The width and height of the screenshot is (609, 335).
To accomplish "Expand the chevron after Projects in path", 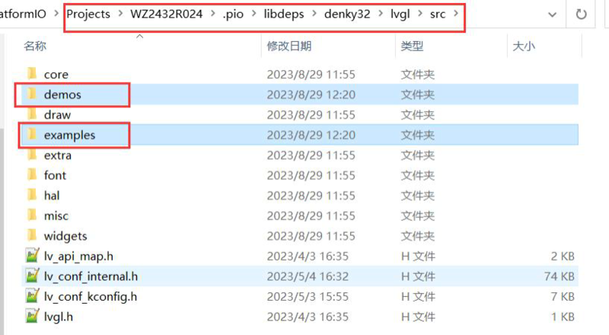I will click(120, 14).
